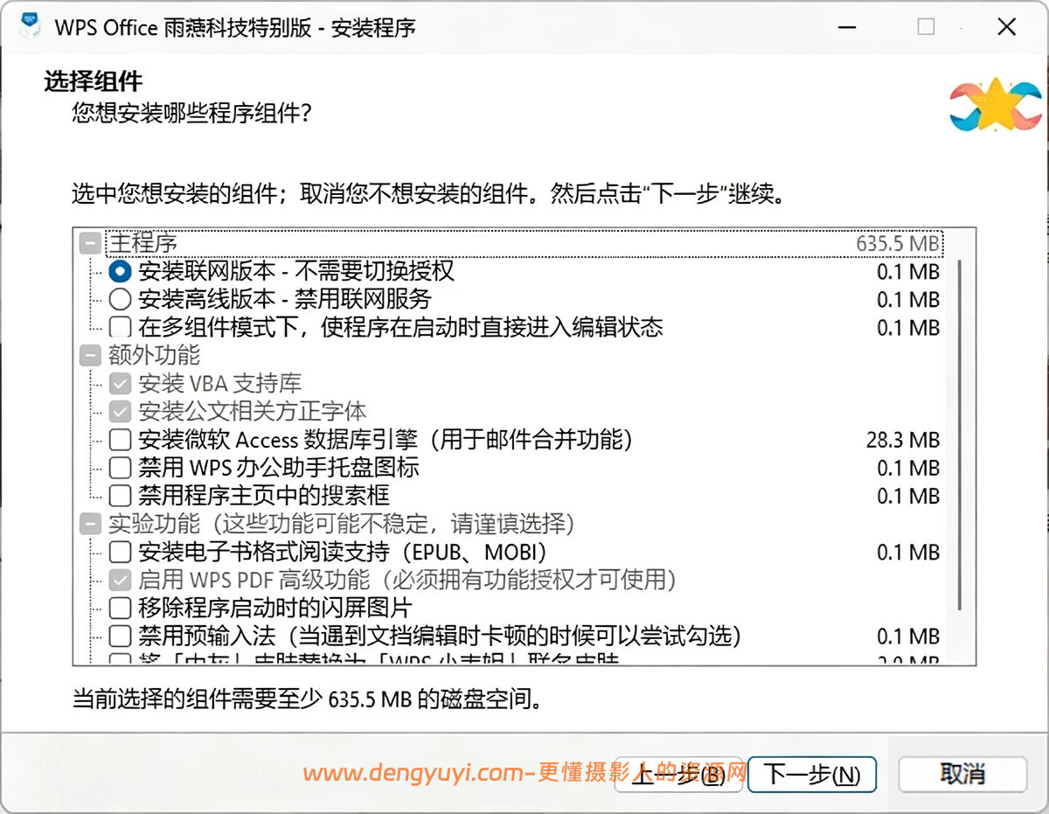The image size is (1049, 814).
Task: Click the 安装公文相关方正字体 checkbox
Action: coord(120,412)
